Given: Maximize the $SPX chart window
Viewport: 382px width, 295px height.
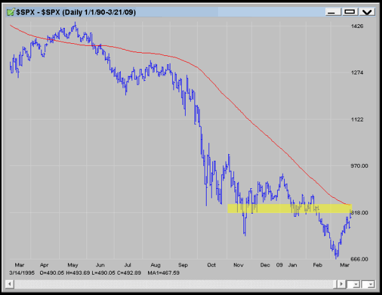Looking at the screenshot, I should [350, 11].
